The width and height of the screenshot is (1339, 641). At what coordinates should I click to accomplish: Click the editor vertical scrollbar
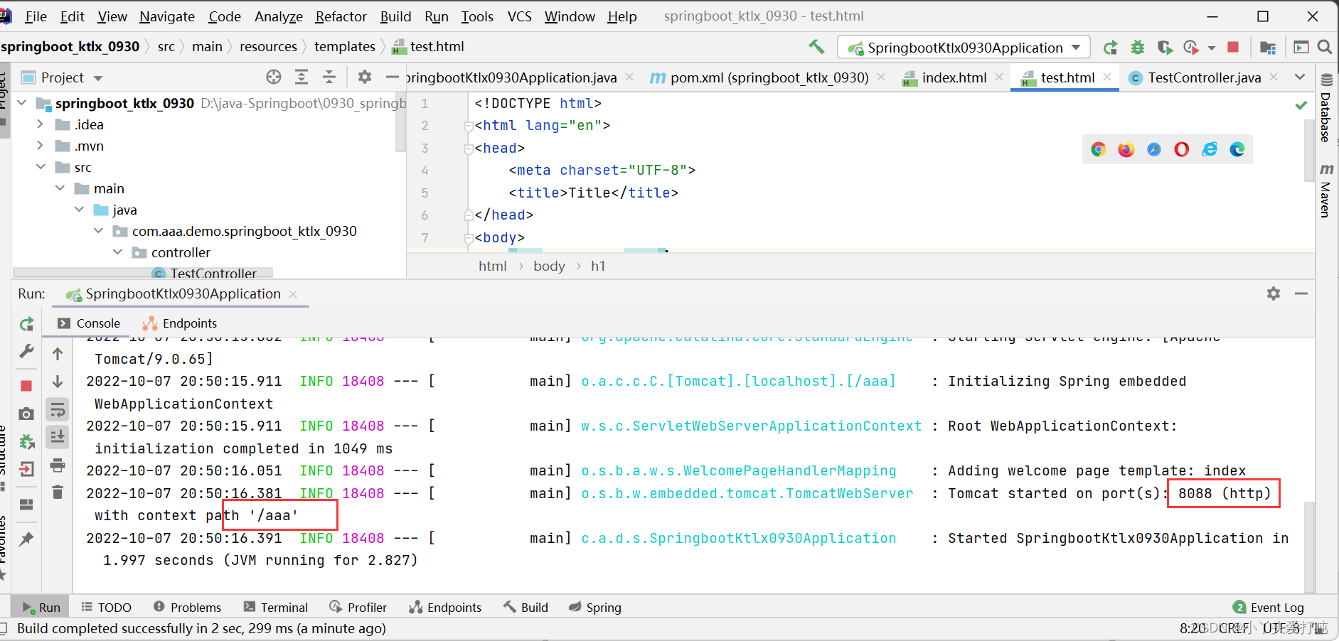(1309, 151)
